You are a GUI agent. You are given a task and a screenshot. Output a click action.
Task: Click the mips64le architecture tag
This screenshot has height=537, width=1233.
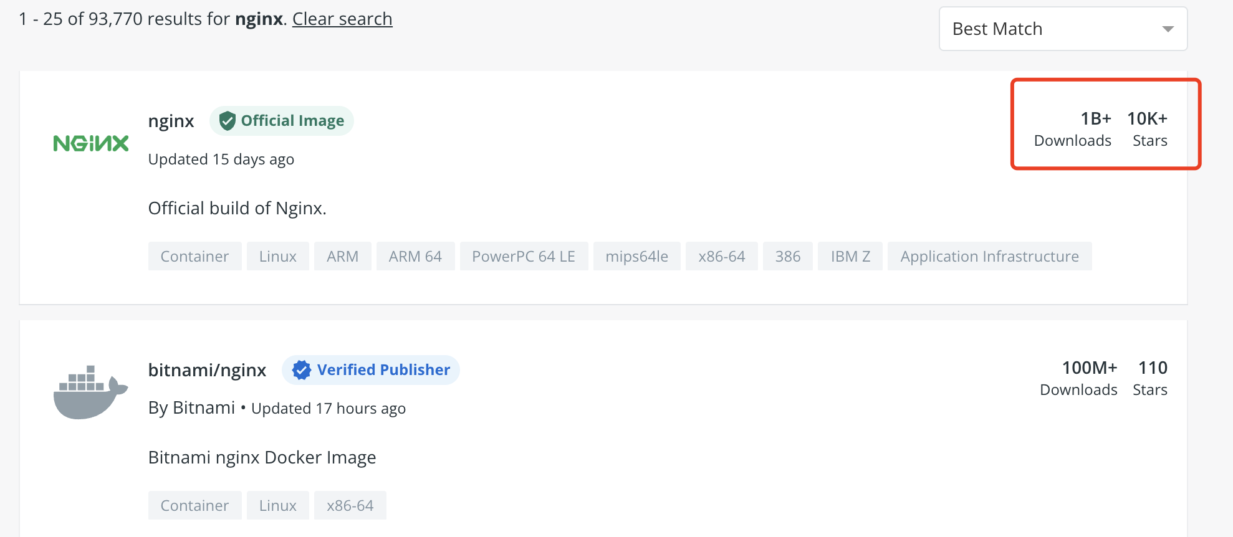click(636, 257)
